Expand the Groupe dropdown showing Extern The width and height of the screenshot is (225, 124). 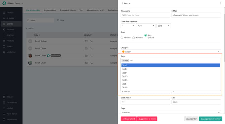point(171,52)
